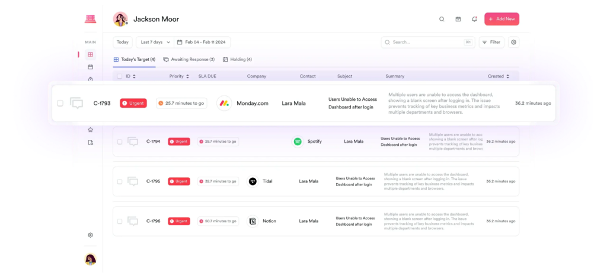Viewport: 607px width, 278px height.
Task: Tick the checkbox for ticket C-1795
Action: pyautogui.click(x=120, y=181)
